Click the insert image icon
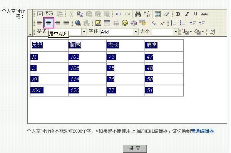231x153 pixels. (98, 23)
